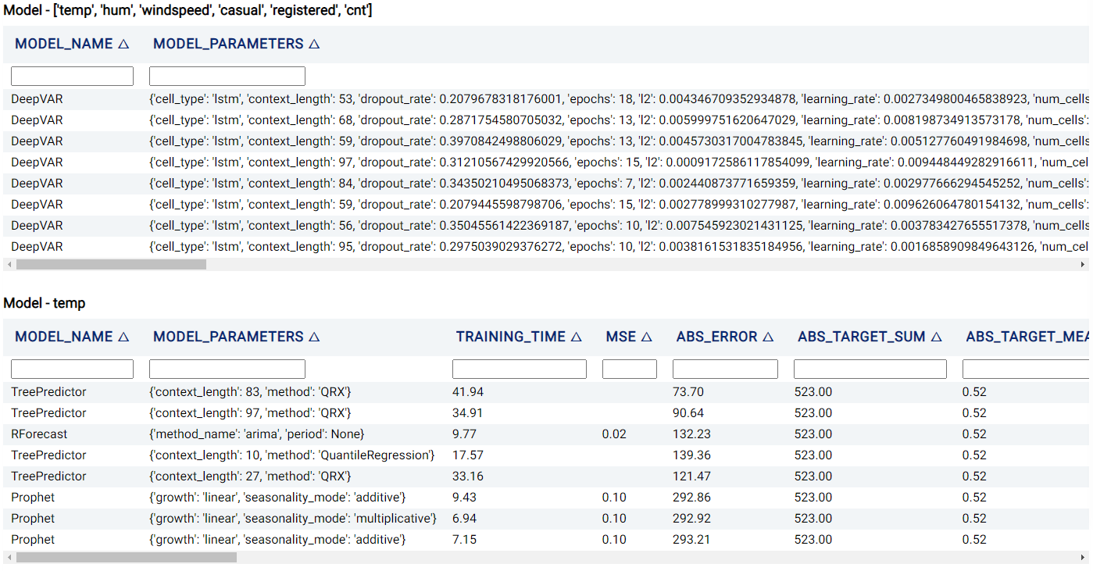
Task: Click QuantileRegression parameters cell
Action: [292, 455]
